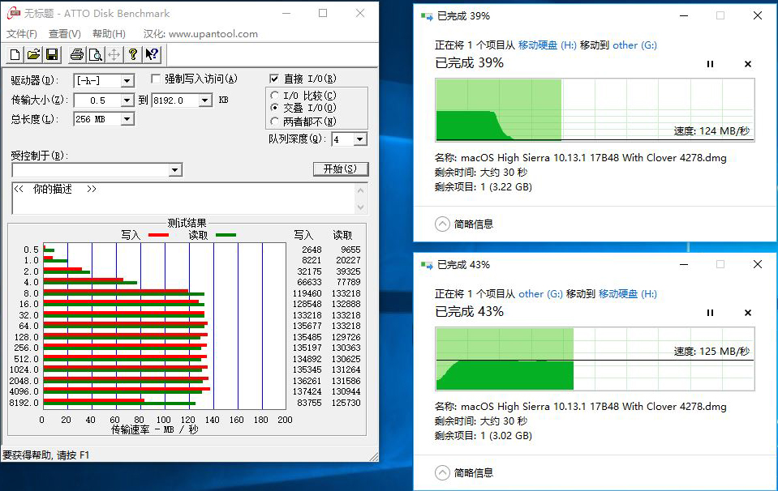The width and height of the screenshot is (778, 491).
Task: Click the 39% transfer speed graph
Action: 595,110
